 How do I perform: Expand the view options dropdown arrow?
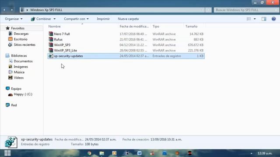tap(255, 19)
